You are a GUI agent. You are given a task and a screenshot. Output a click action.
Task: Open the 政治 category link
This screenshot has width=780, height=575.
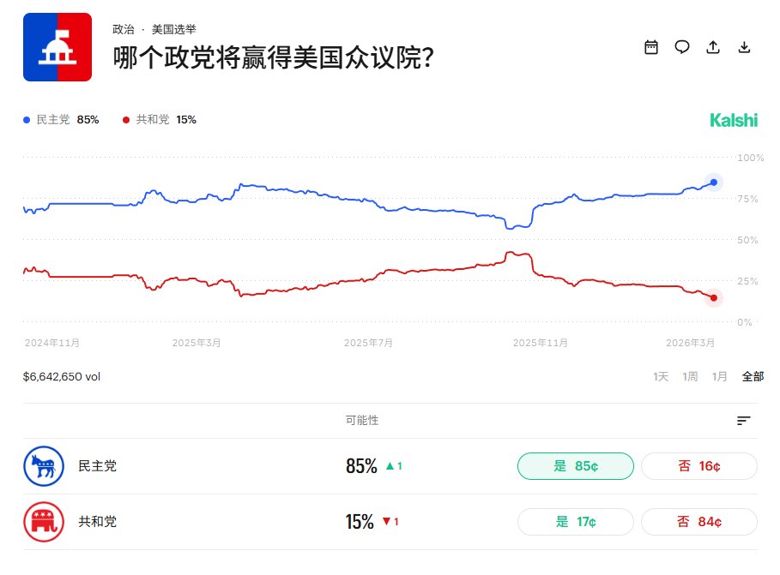click(123, 29)
